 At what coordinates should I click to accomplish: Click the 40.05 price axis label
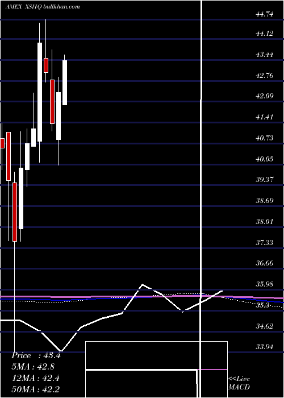coord(265,159)
